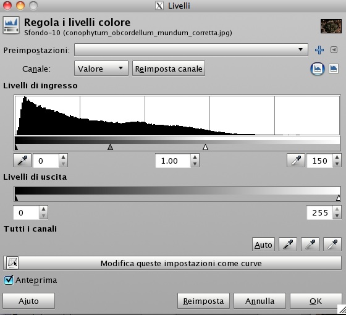Click the image thumbnail preview
This screenshot has width=346, height=315.
(331, 26)
